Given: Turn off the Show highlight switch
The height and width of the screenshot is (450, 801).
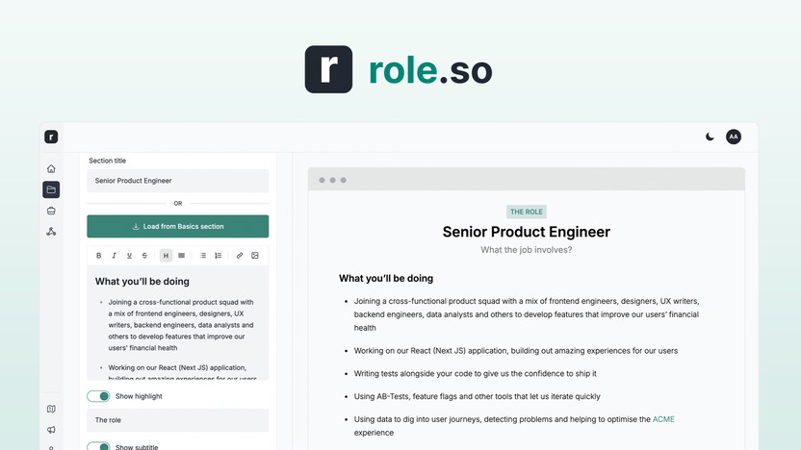Looking at the screenshot, I should (98, 396).
